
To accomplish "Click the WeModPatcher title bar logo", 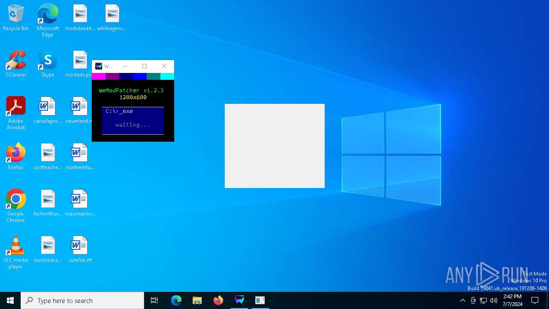I will click(99, 66).
